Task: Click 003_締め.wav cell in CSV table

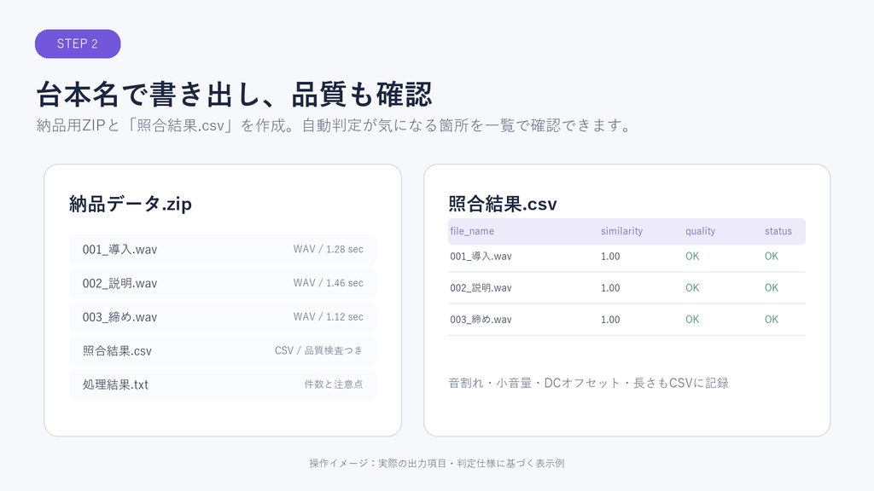Action: (x=481, y=321)
